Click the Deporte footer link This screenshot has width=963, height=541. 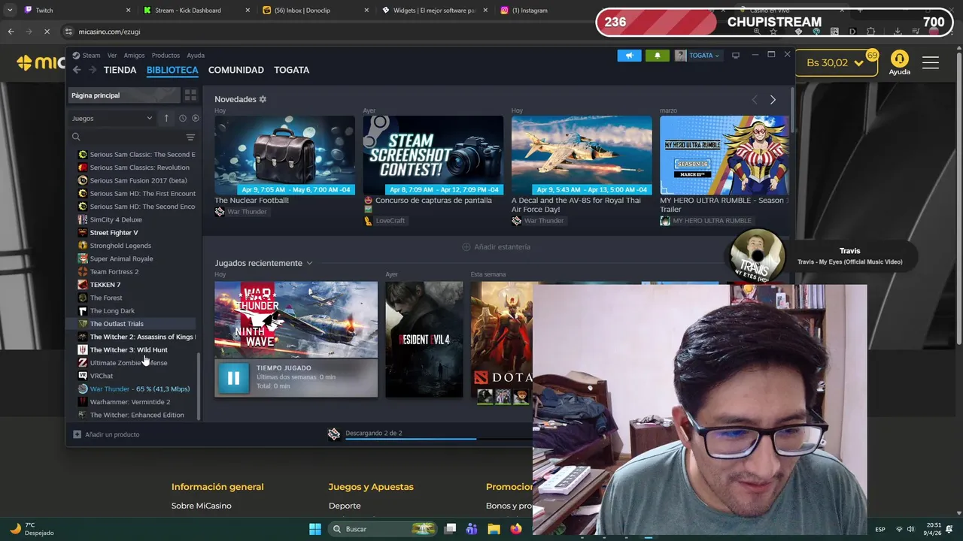tap(345, 506)
